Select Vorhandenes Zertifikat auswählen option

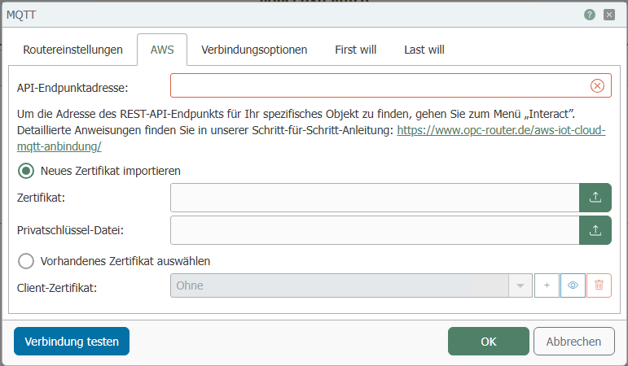click(x=26, y=261)
